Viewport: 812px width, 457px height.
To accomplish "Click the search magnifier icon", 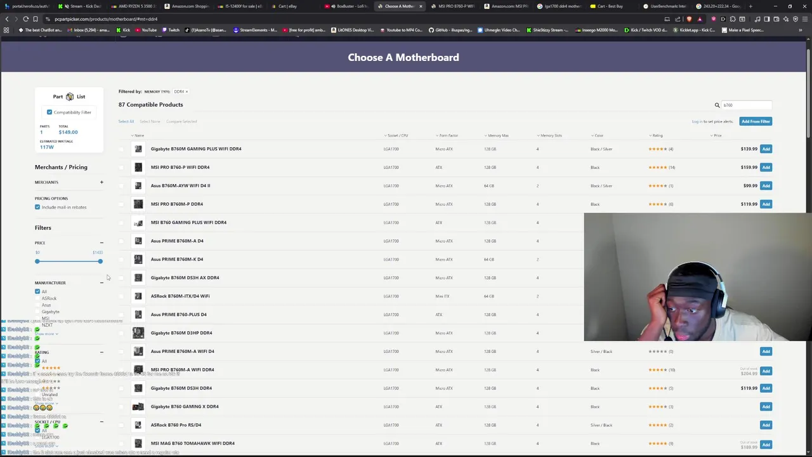I will coord(717,105).
